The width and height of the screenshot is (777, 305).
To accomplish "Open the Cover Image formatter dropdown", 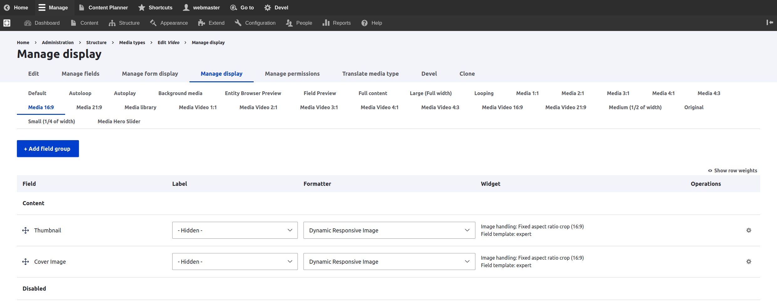I will point(389,262).
